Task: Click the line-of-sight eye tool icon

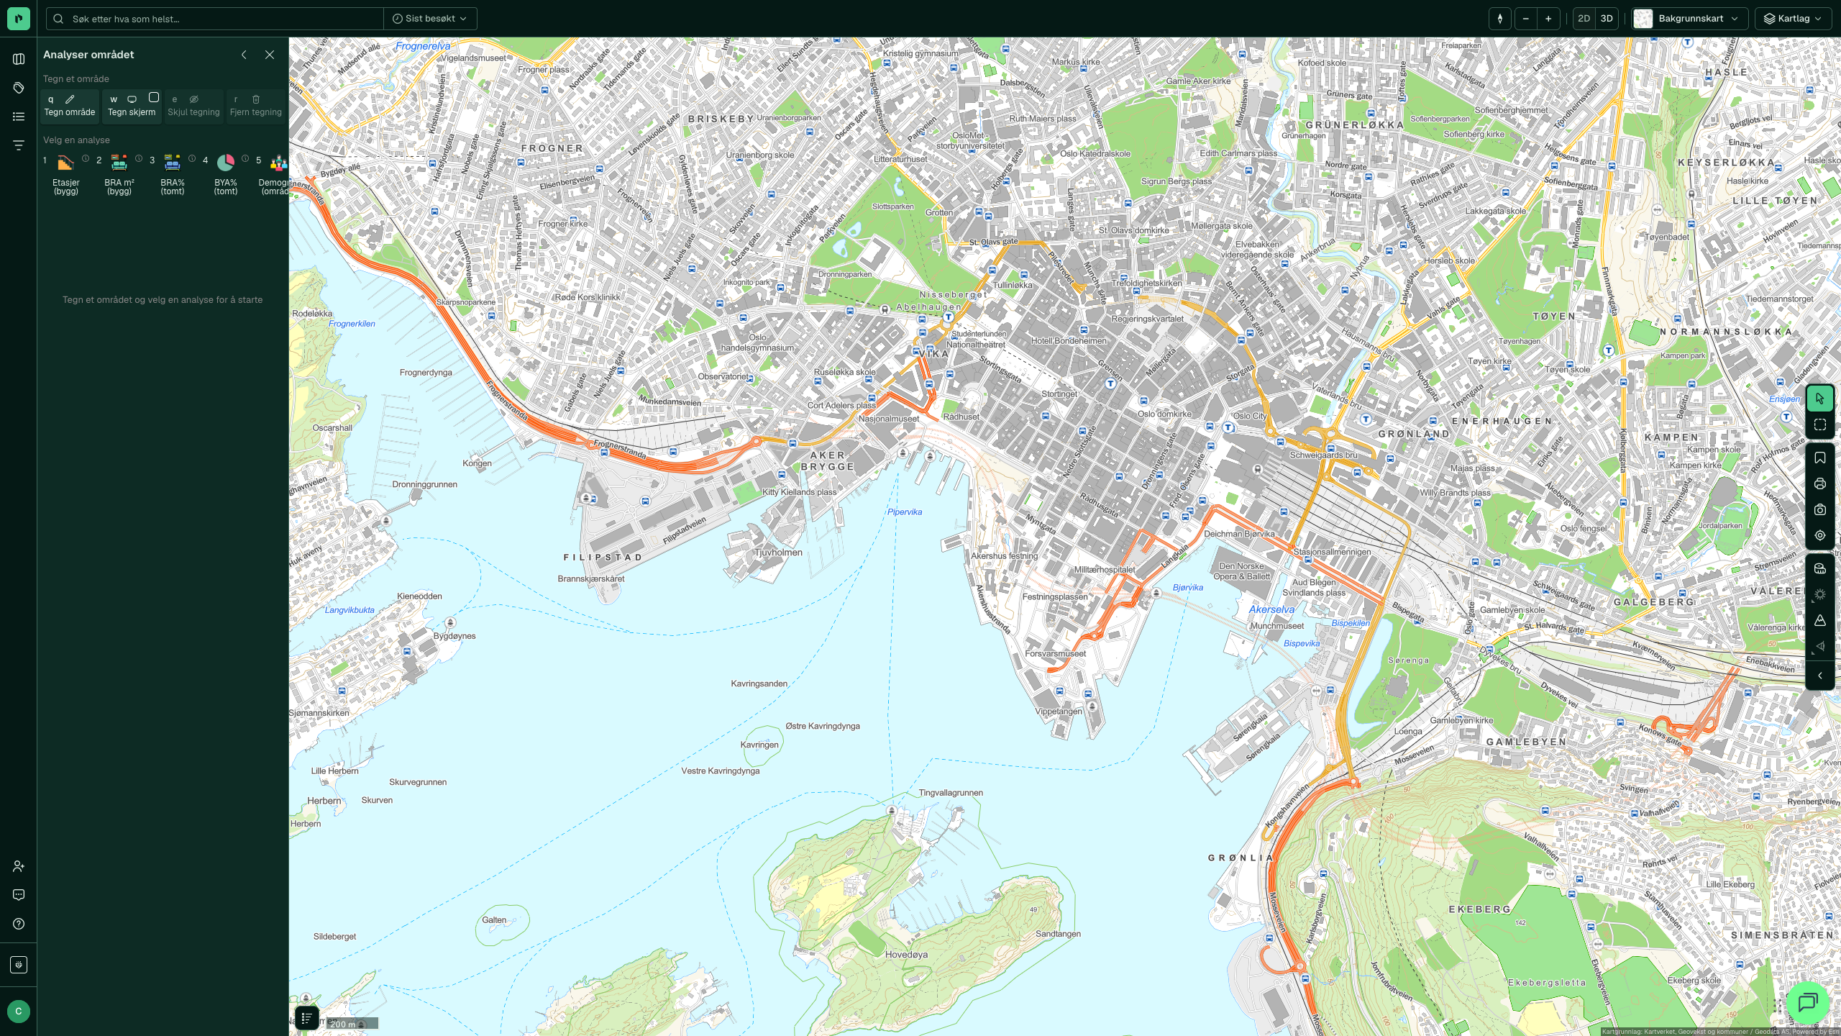Action: pos(1820,646)
